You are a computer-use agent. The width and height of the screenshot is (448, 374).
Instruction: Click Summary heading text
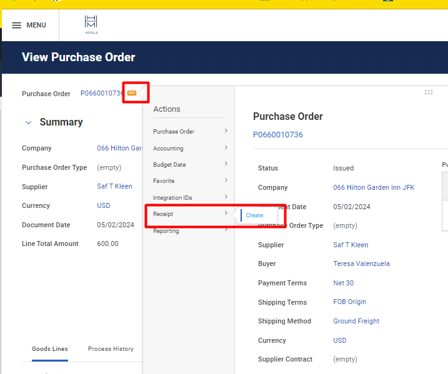pyautogui.click(x=61, y=122)
